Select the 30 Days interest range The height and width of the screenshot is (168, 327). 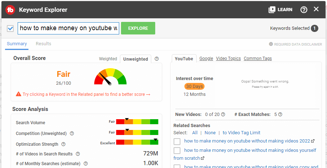pos(194,86)
